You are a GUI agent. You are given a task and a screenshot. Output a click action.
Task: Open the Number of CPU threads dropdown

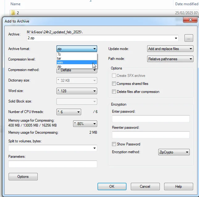pyautogui.click(x=69, y=112)
